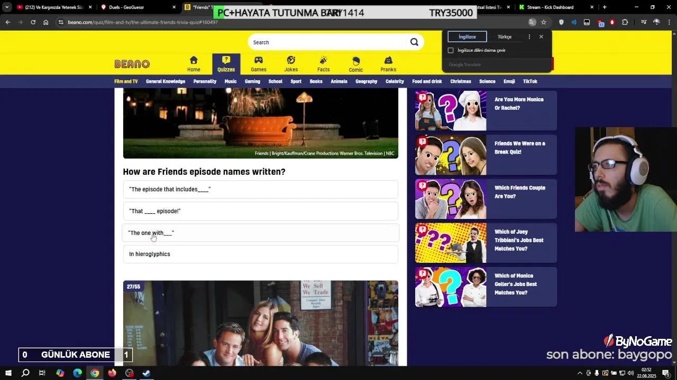This screenshot has height=380, width=677.
Task: Open Microsoft Edge from the taskbar
Action: click(77, 373)
